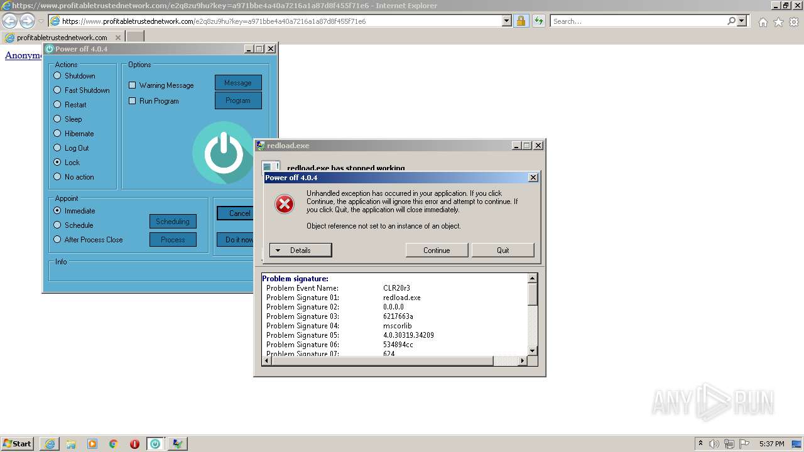
Task: Click Continue in the exception dialog
Action: pos(437,250)
